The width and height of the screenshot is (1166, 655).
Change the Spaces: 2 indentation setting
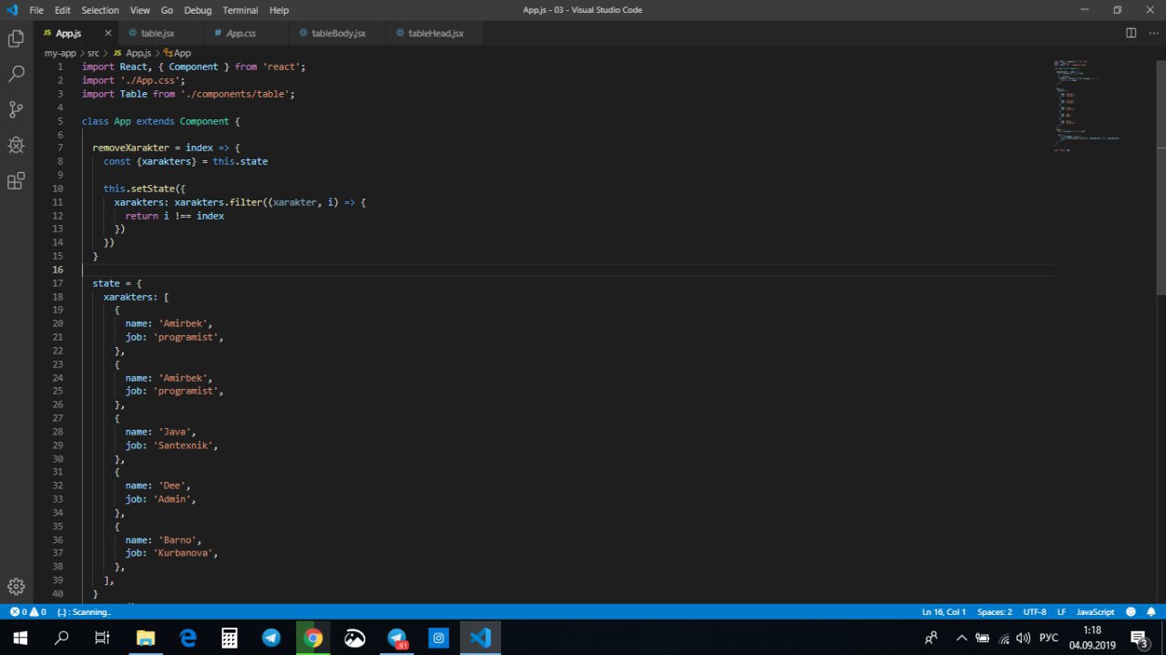point(994,612)
